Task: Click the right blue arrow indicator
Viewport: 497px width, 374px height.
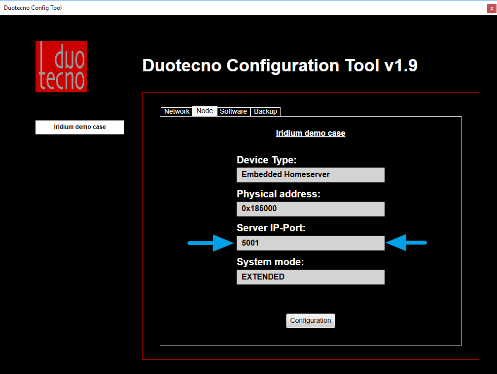Action: point(406,243)
